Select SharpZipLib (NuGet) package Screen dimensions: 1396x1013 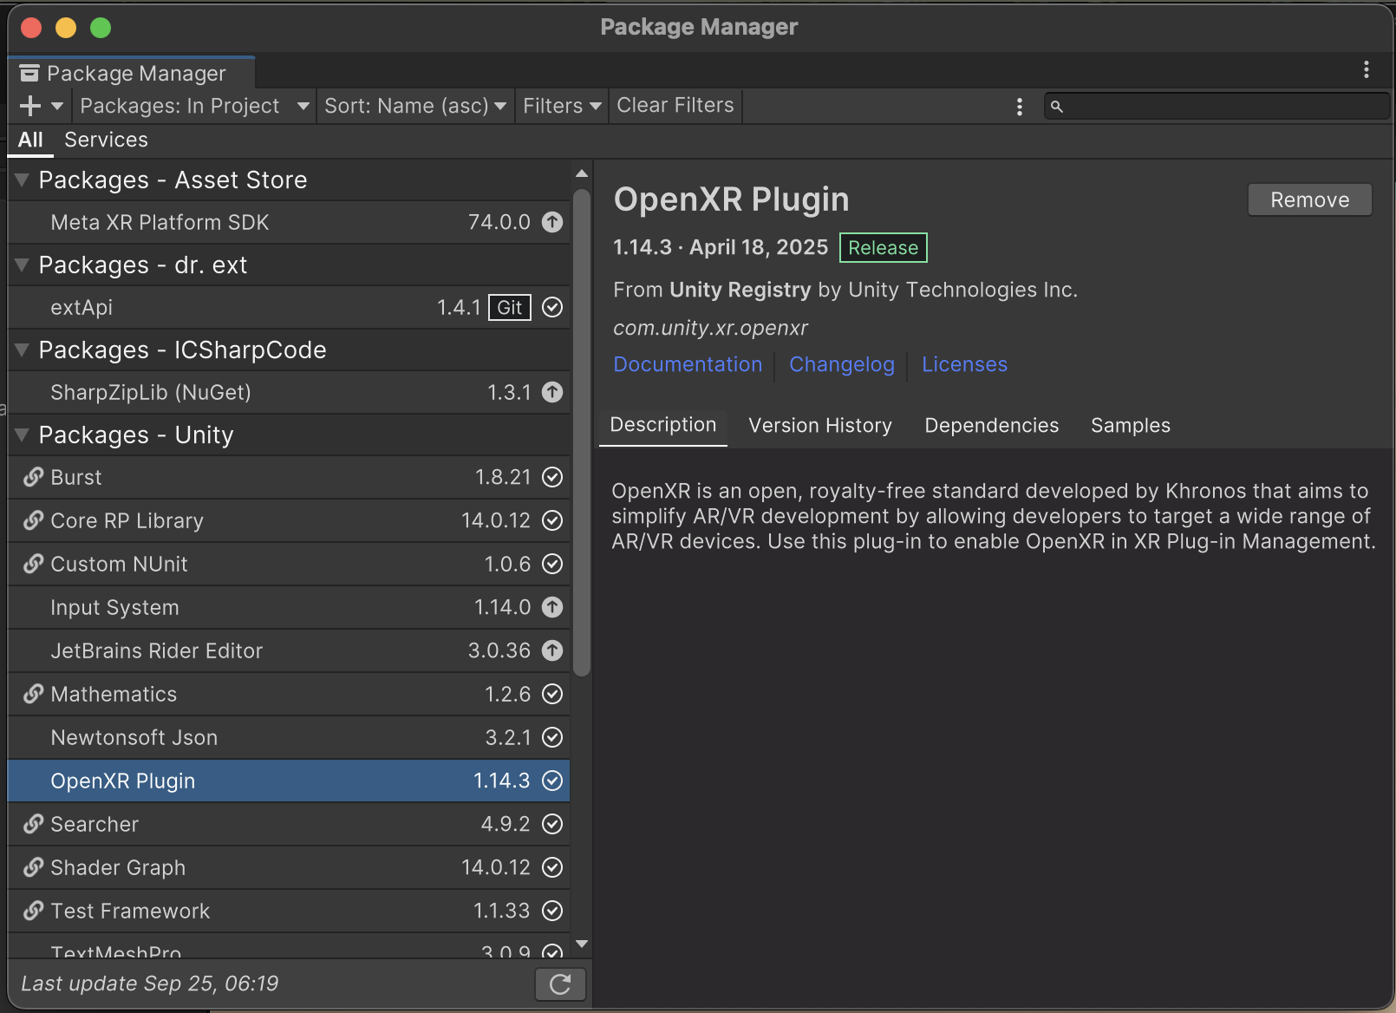tap(289, 393)
